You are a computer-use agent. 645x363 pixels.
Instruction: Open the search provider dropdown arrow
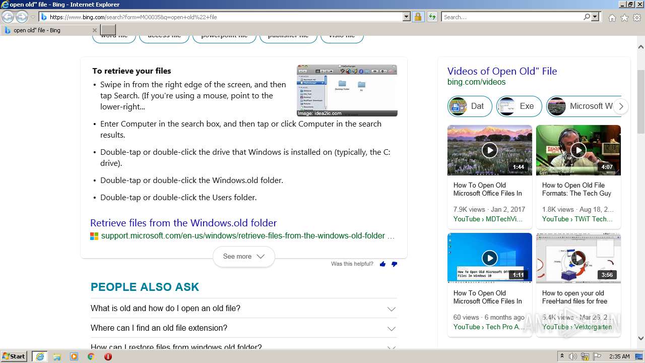tap(596, 17)
